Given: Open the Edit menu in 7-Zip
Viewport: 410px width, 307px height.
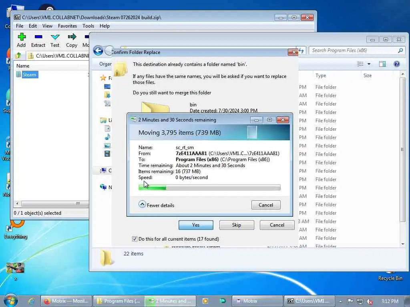Looking at the screenshot, I should pos(33,26).
